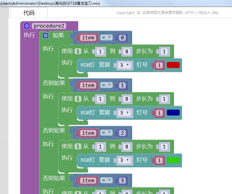Open the HTTP://MIXLY.ORG copyright link
Viewport: 232px width, 194px height.
201,13
